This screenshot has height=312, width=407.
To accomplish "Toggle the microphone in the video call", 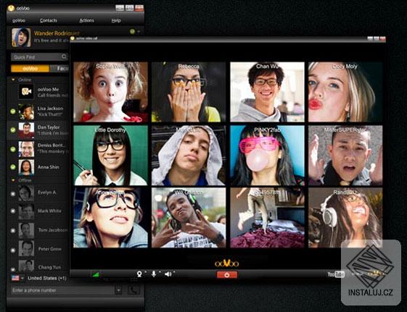I will pos(154,274).
